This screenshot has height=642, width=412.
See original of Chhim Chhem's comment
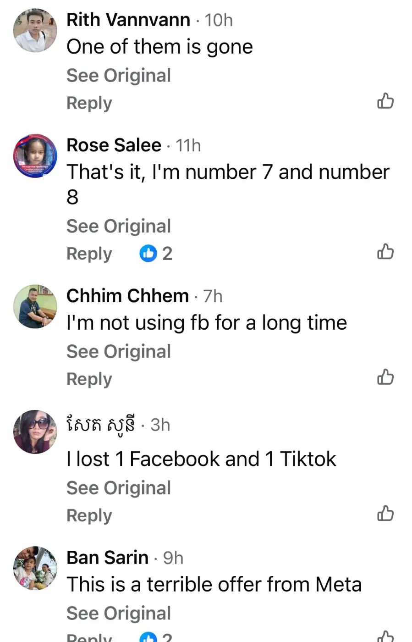pyautogui.click(x=118, y=352)
